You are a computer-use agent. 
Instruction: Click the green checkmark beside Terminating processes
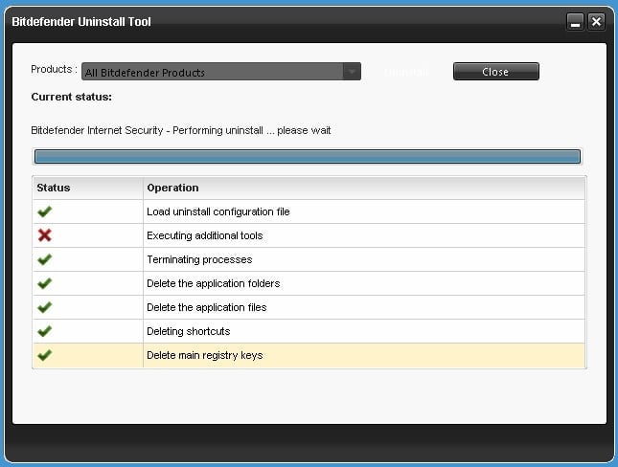point(44,259)
